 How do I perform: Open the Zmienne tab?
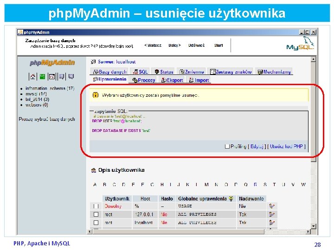pyautogui.click(x=192, y=72)
